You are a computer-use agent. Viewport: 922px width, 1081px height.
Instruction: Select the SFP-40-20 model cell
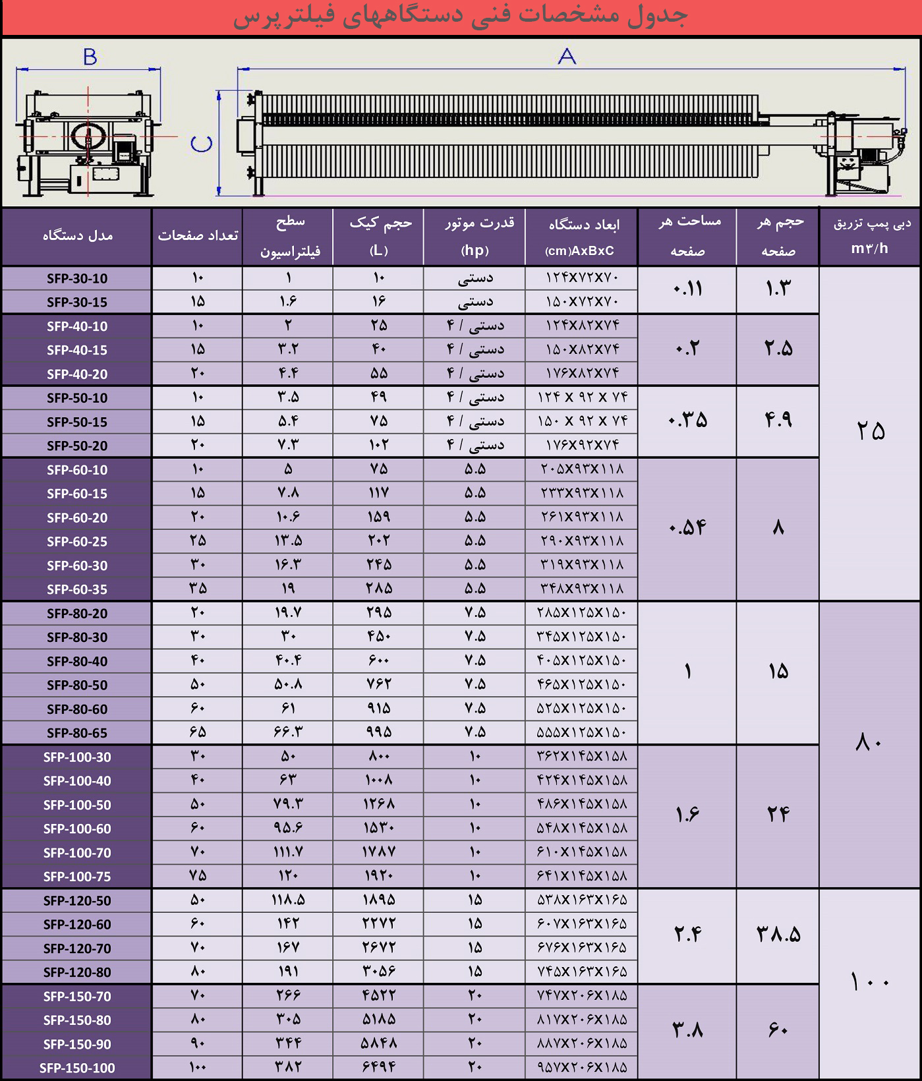click(77, 374)
